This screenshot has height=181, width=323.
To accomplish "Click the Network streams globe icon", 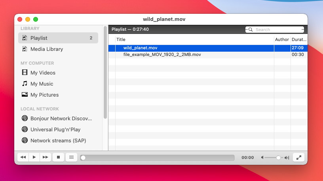I will (25, 140).
